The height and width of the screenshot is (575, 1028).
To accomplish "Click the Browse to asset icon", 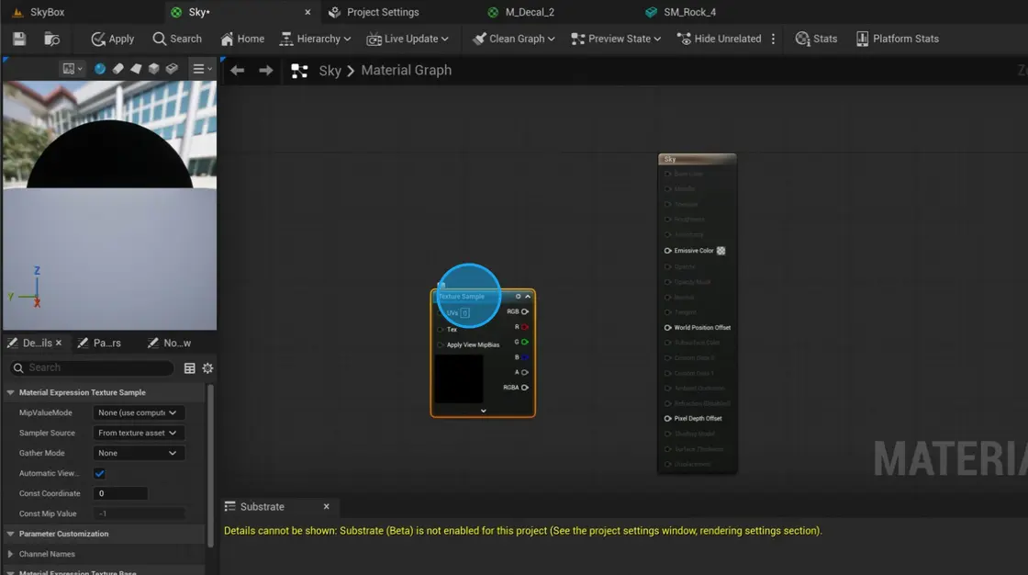I will click(x=51, y=39).
